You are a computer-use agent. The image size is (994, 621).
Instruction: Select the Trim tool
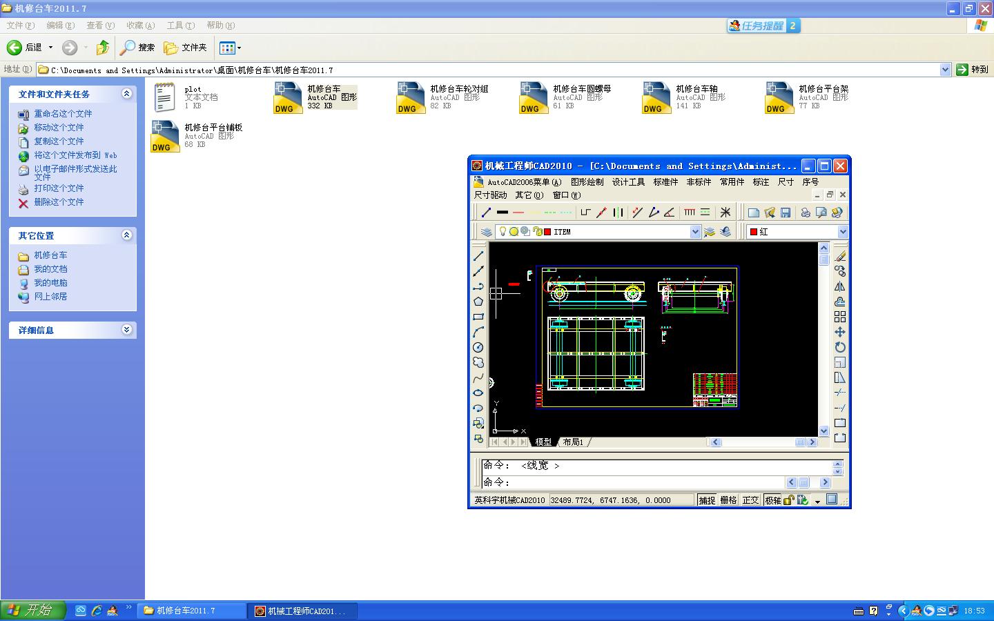point(840,393)
